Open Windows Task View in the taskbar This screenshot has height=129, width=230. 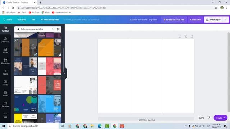coord(62,126)
